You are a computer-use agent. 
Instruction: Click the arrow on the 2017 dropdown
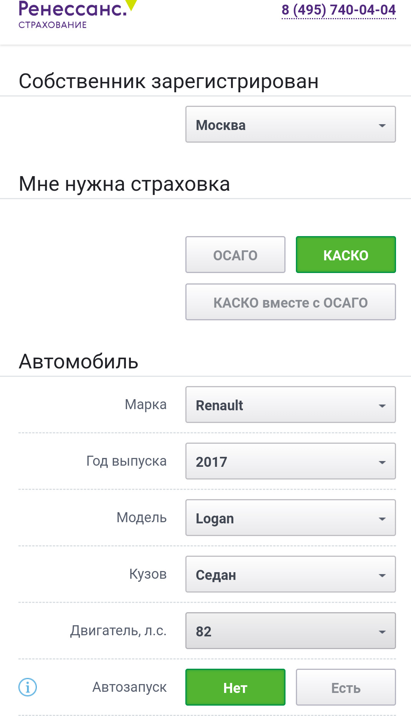(382, 462)
